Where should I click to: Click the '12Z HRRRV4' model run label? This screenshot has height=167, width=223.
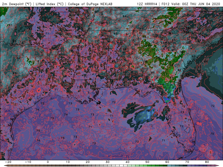point(147,4)
